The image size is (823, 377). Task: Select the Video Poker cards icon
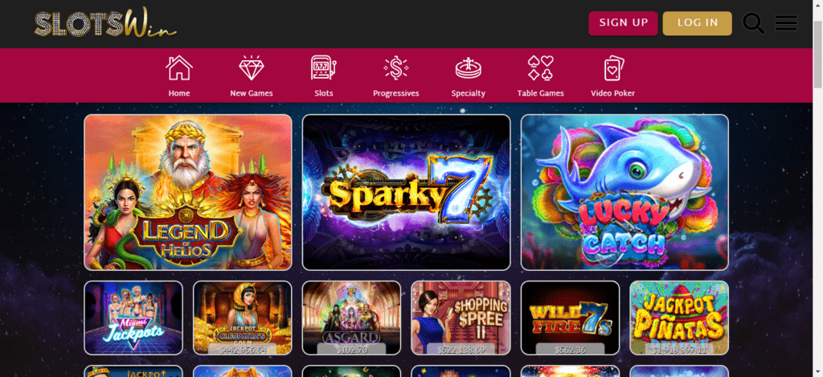[613, 68]
